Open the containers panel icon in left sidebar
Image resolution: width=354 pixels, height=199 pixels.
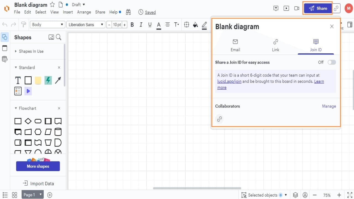click(x=5, y=48)
